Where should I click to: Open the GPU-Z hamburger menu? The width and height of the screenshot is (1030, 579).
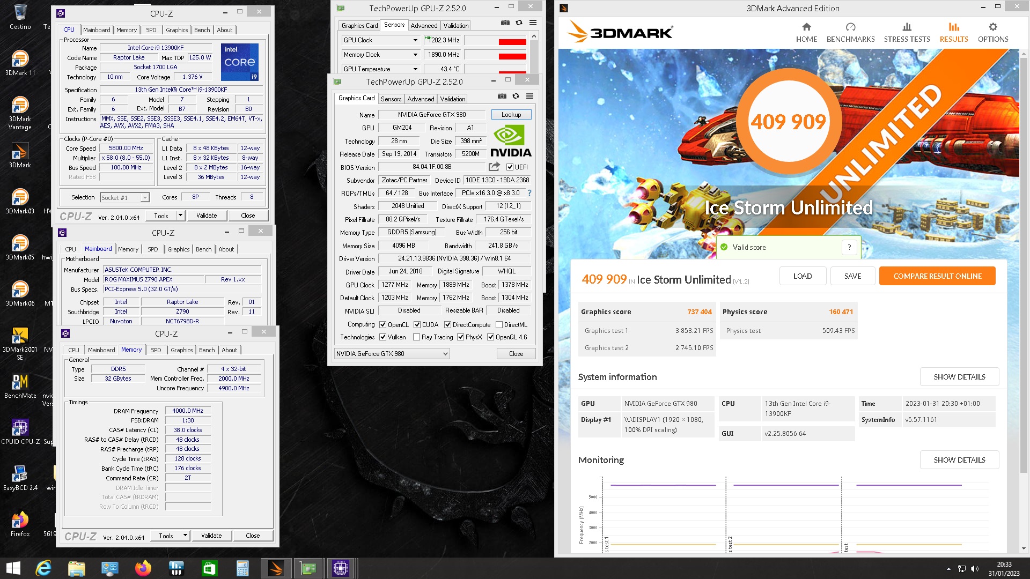click(529, 96)
